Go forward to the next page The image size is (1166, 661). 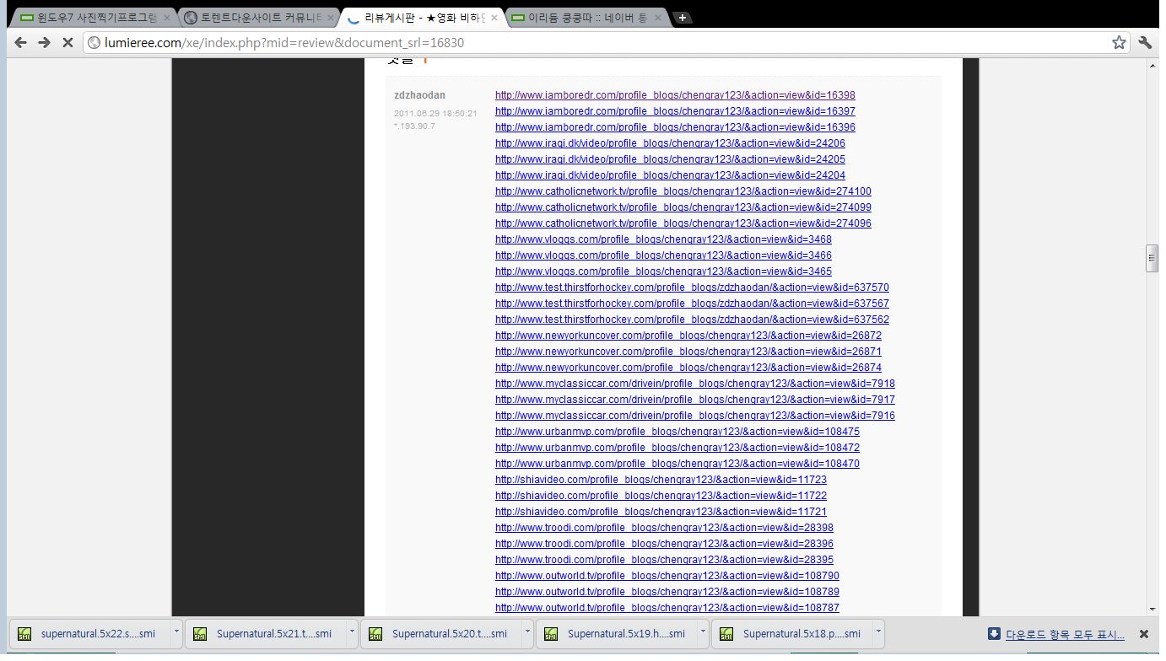[x=45, y=42]
